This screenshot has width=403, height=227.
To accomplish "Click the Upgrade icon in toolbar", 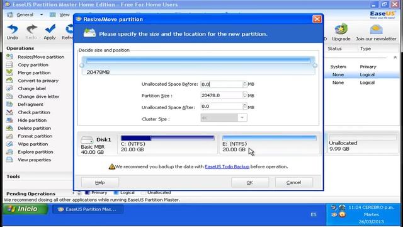I will tap(341, 29).
